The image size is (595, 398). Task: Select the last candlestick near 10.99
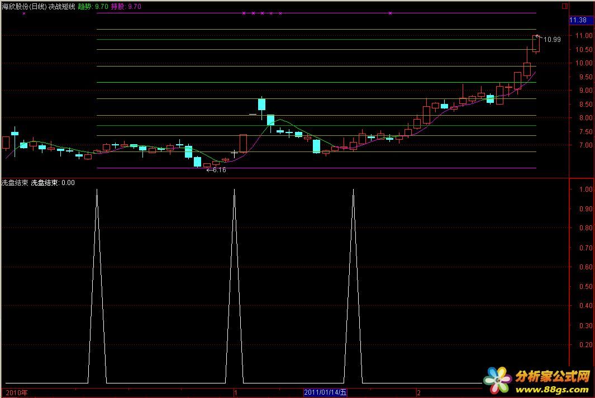(536, 44)
